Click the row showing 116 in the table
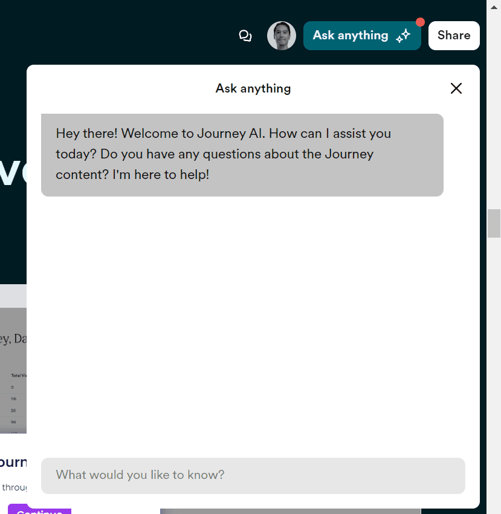The width and height of the screenshot is (501, 514). (x=12, y=399)
